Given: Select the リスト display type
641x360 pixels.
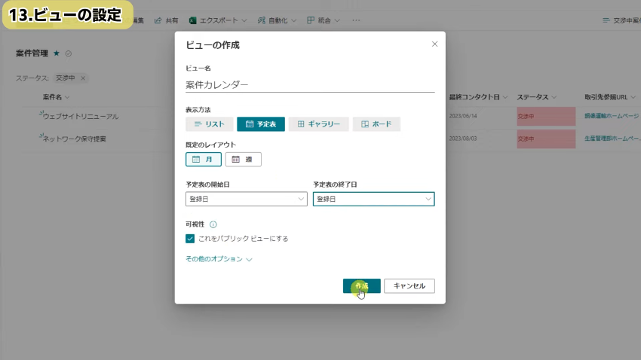Looking at the screenshot, I should pyautogui.click(x=209, y=124).
